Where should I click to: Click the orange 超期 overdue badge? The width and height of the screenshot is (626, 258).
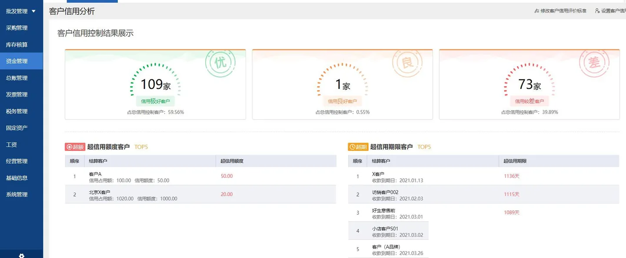[x=358, y=147]
